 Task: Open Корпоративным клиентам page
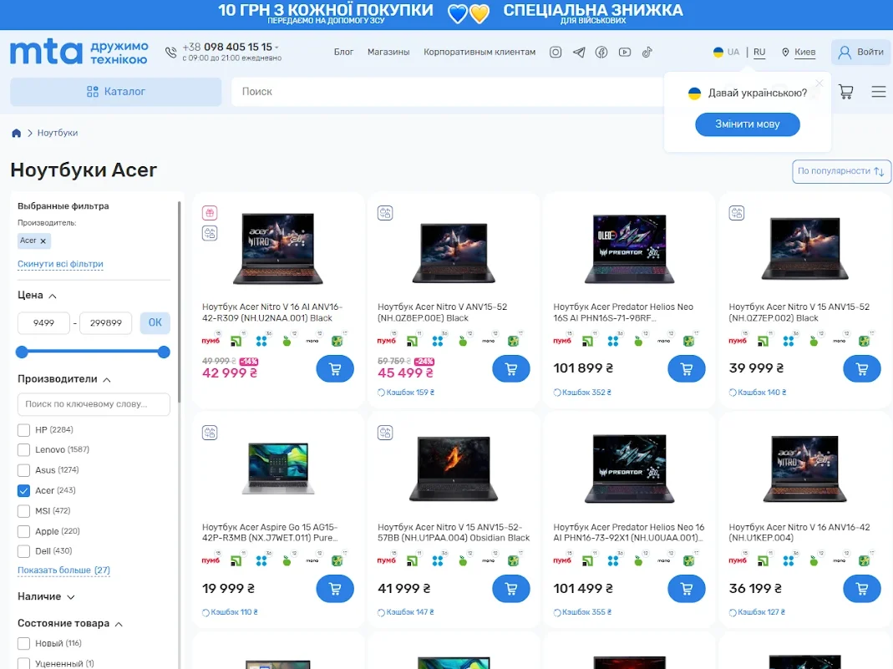[x=479, y=53]
